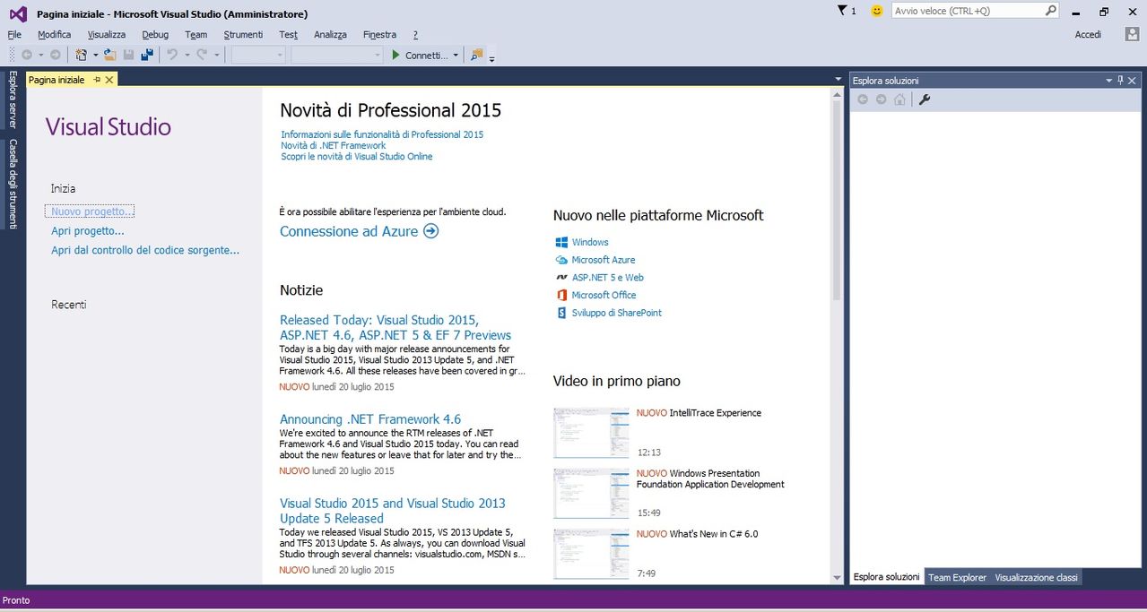Click the Save All toolbar icon

[147, 55]
